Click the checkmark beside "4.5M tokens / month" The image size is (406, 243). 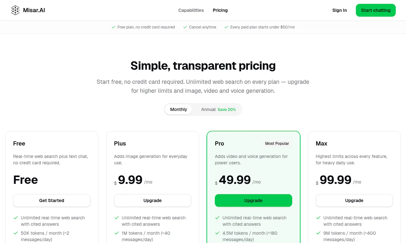217,233
